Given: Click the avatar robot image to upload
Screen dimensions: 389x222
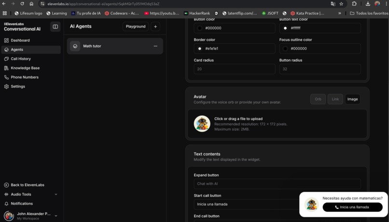Looking at the screenshot, I should pyautogui.click(x=202, y=124).
